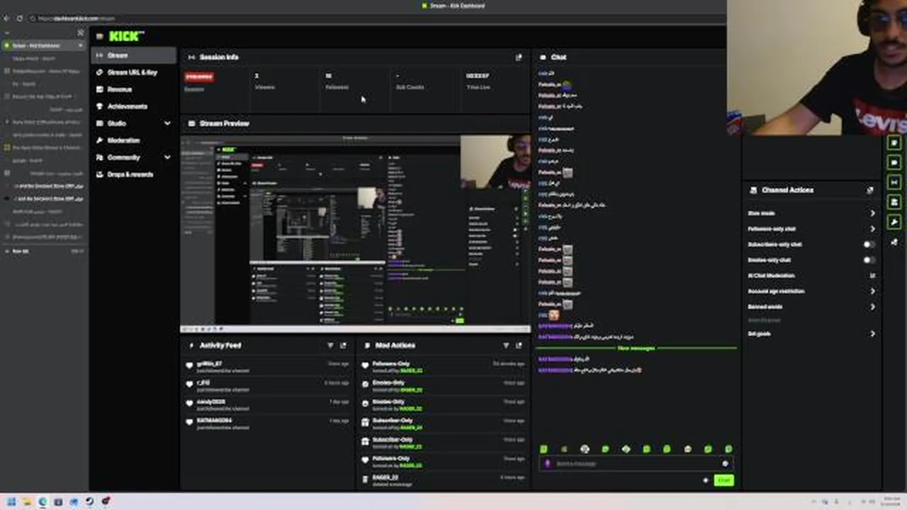Pop out the Activity Feed panel
This screenshot has height=510, width=907.
tap(344, 345)
